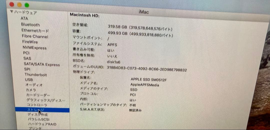Click partition map type value 不明

coord(132,105)
